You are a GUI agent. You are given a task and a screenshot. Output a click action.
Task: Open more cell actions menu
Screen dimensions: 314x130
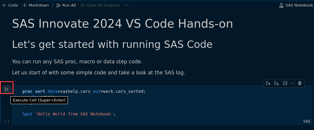292,83
